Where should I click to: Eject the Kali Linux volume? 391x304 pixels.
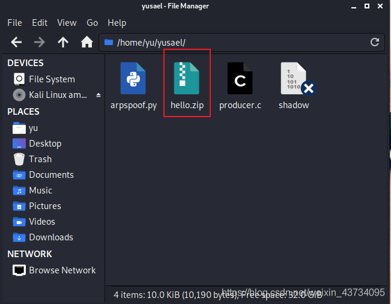pos(99,95)
